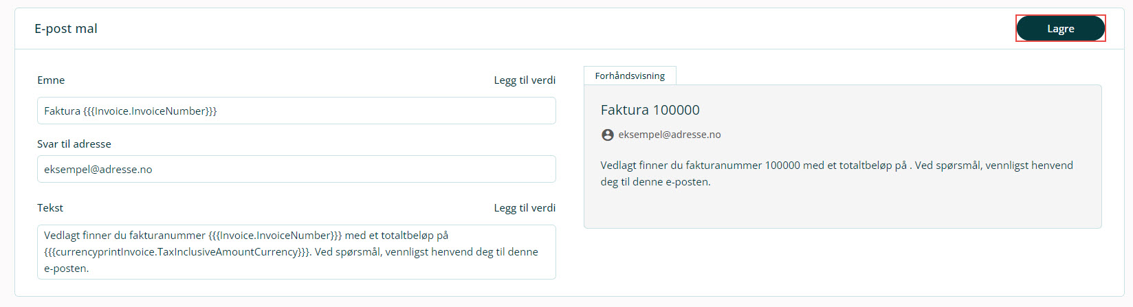Place cursor at 'e-posten.' in Tekst field

coord(67,269)
